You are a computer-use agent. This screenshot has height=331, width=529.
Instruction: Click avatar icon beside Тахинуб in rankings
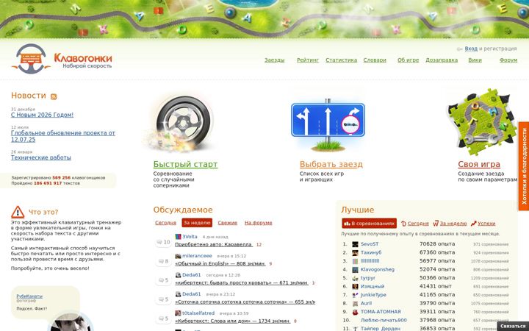(x=356, y=252)
